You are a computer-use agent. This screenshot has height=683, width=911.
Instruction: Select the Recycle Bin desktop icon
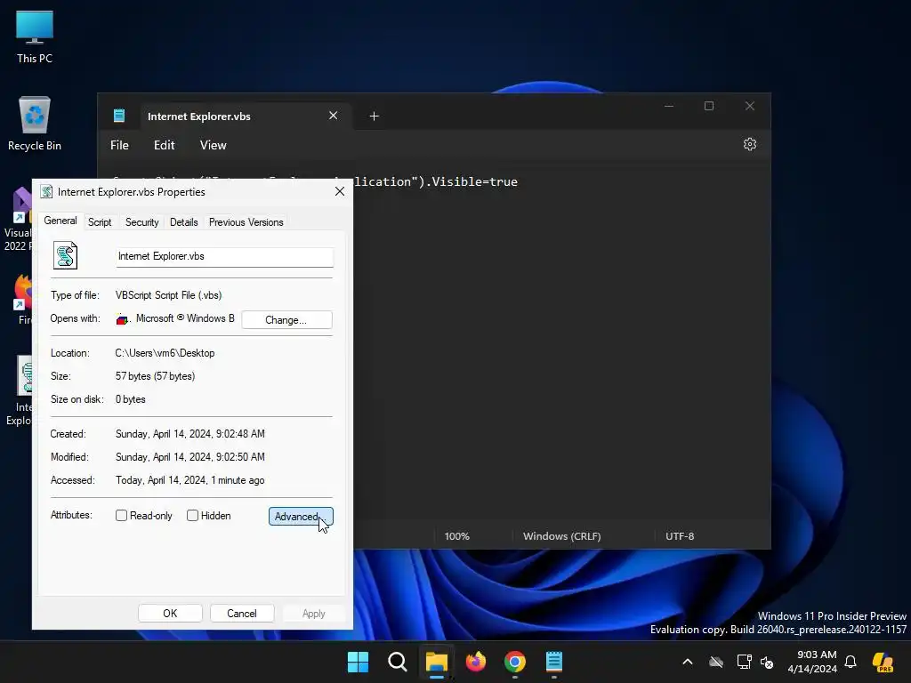(35, 124)
